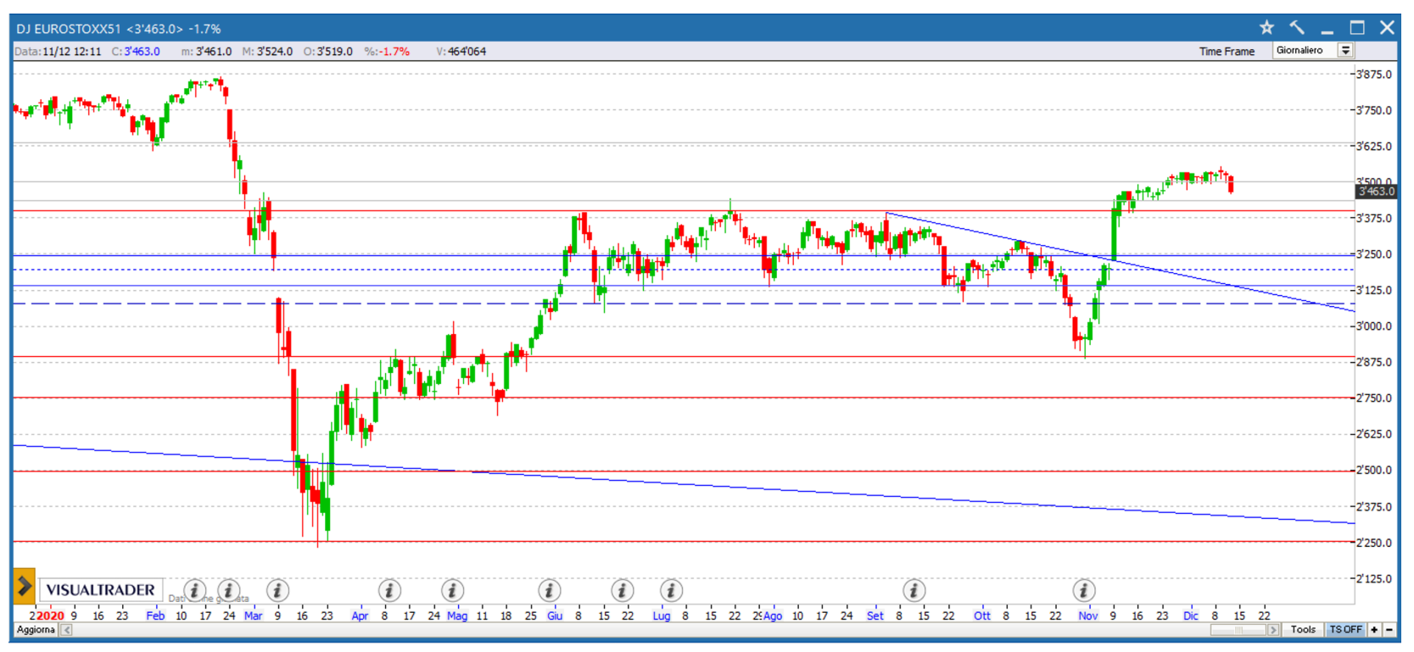Open info marker above Mag label

(452, 590)
